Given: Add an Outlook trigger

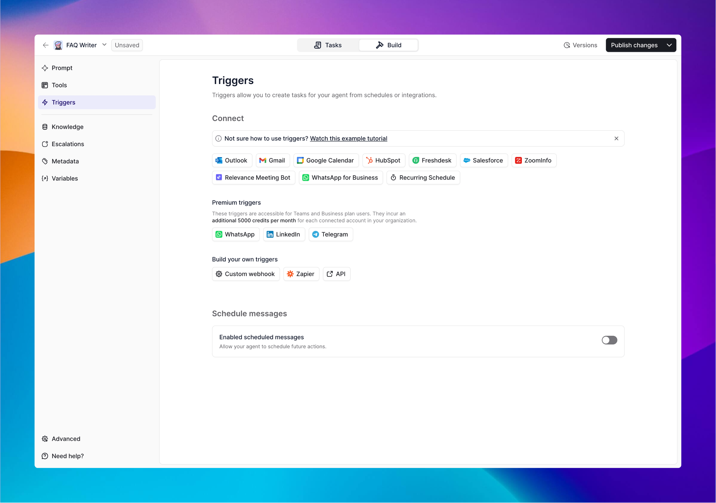Looking at the screenshot, I should 232,160.
